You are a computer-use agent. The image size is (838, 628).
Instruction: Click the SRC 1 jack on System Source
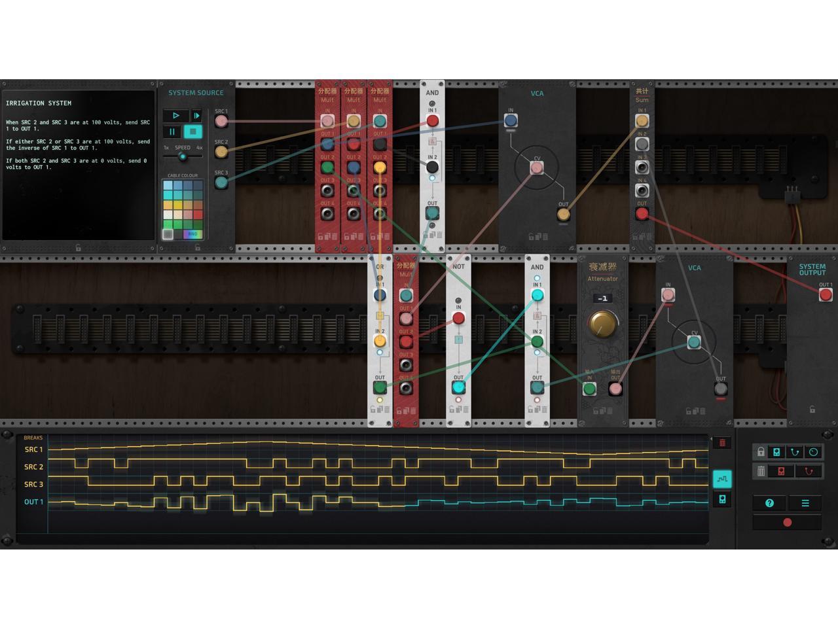click(221, 121)
